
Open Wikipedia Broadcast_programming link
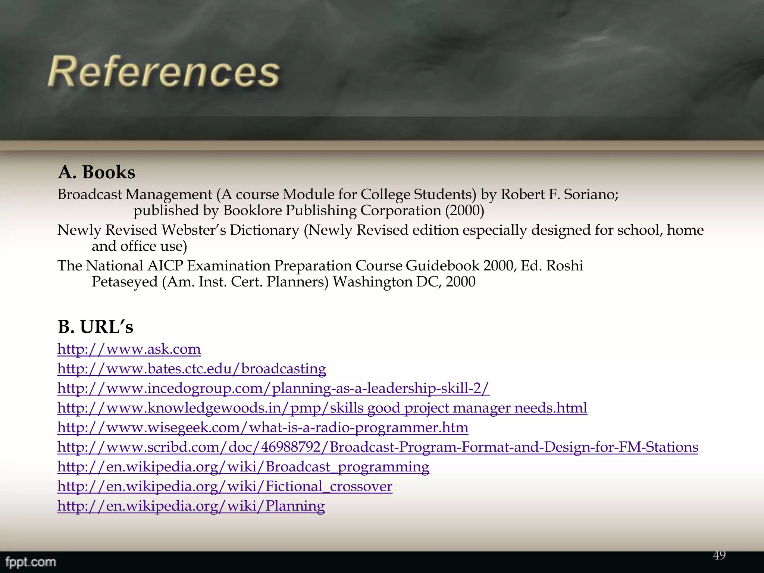[243, 467]
